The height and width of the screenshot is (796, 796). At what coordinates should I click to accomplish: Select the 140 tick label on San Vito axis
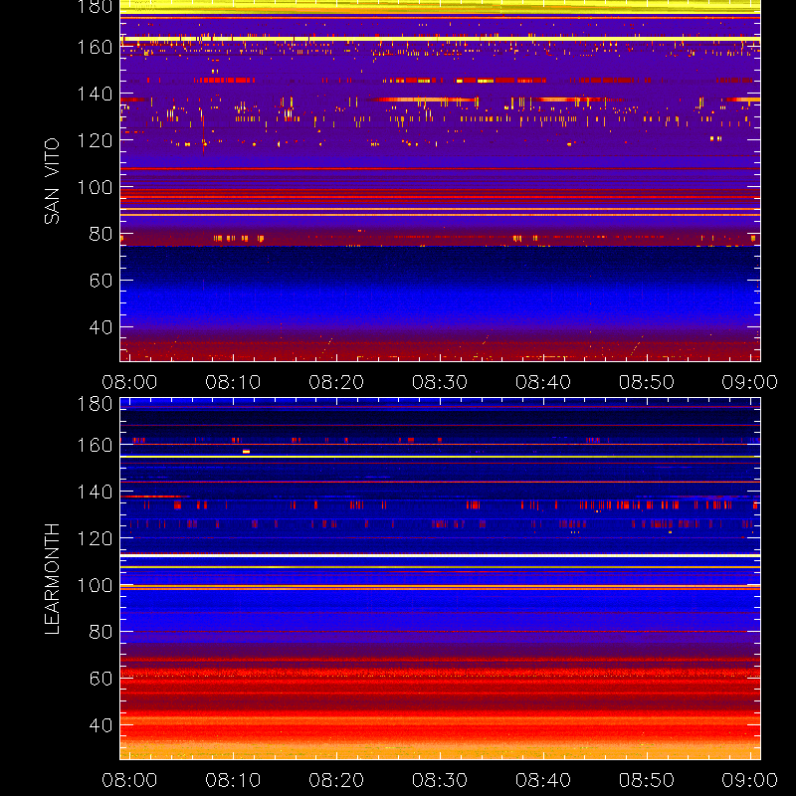click(95, 94)
